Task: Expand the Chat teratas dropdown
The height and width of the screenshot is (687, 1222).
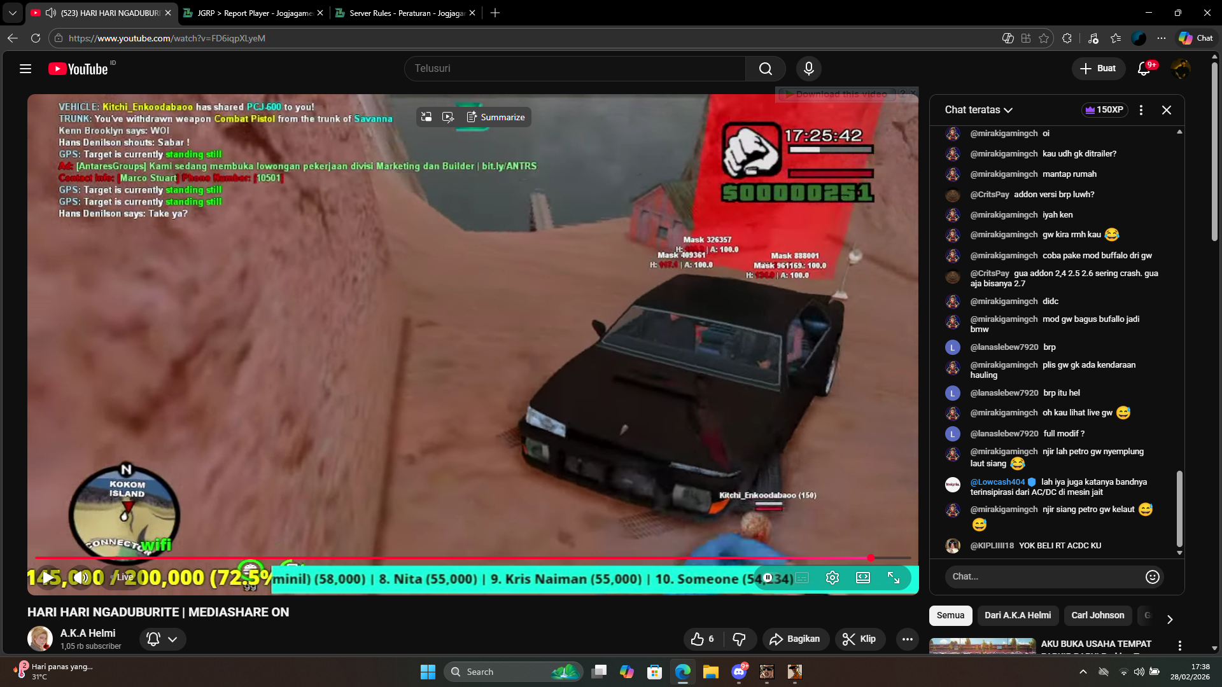Action: point(978,110)
